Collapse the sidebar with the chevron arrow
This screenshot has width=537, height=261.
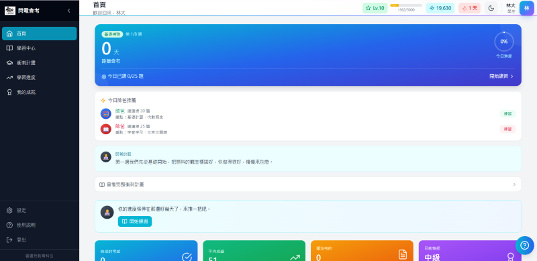pyautogui.click(x=69, y=11)
